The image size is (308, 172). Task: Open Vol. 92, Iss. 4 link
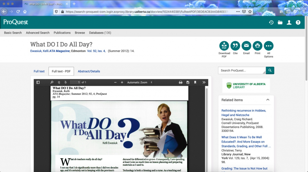click(96, 51)
